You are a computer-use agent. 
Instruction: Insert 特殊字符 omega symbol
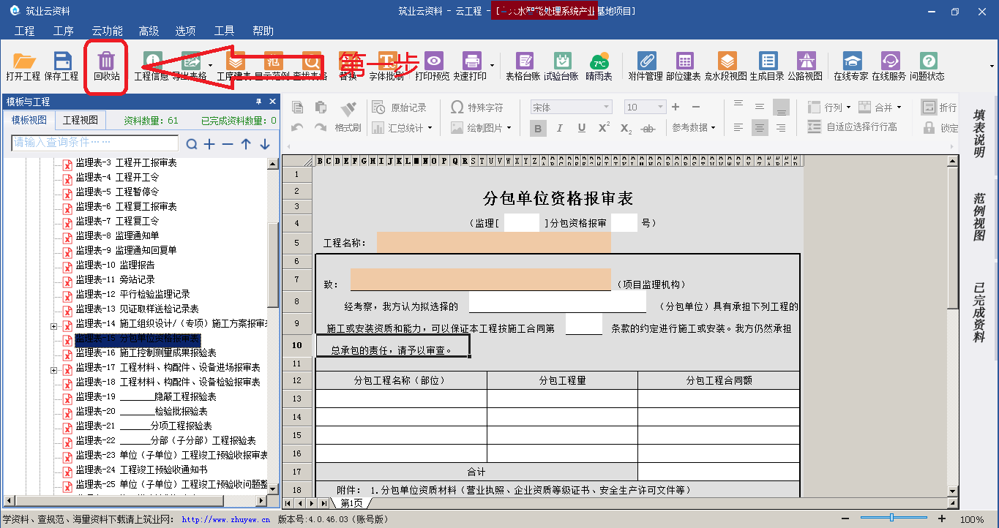(476, 108)
